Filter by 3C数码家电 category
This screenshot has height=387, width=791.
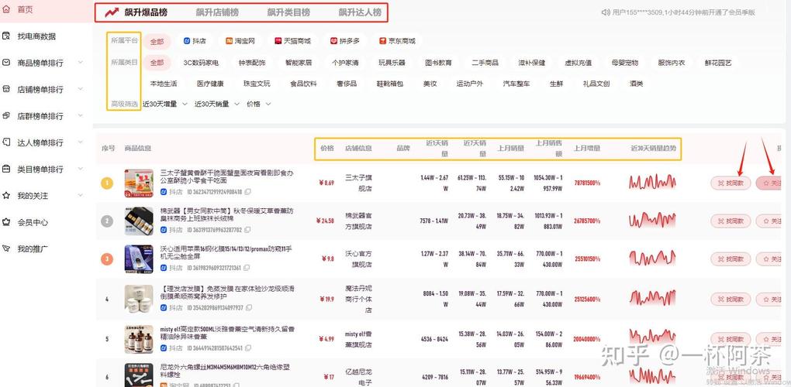tap(201, 63)
